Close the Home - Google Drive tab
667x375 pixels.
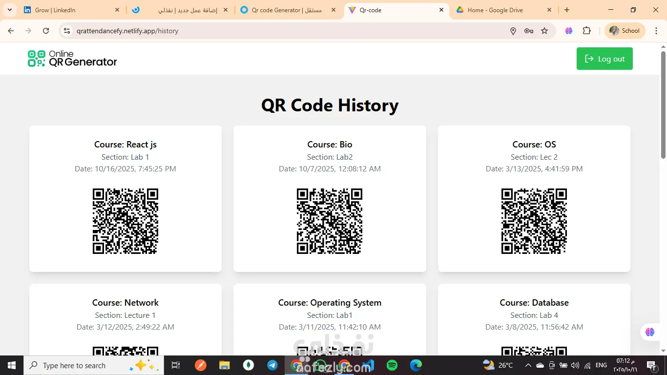pyautogui.click(x=549, y=10)
